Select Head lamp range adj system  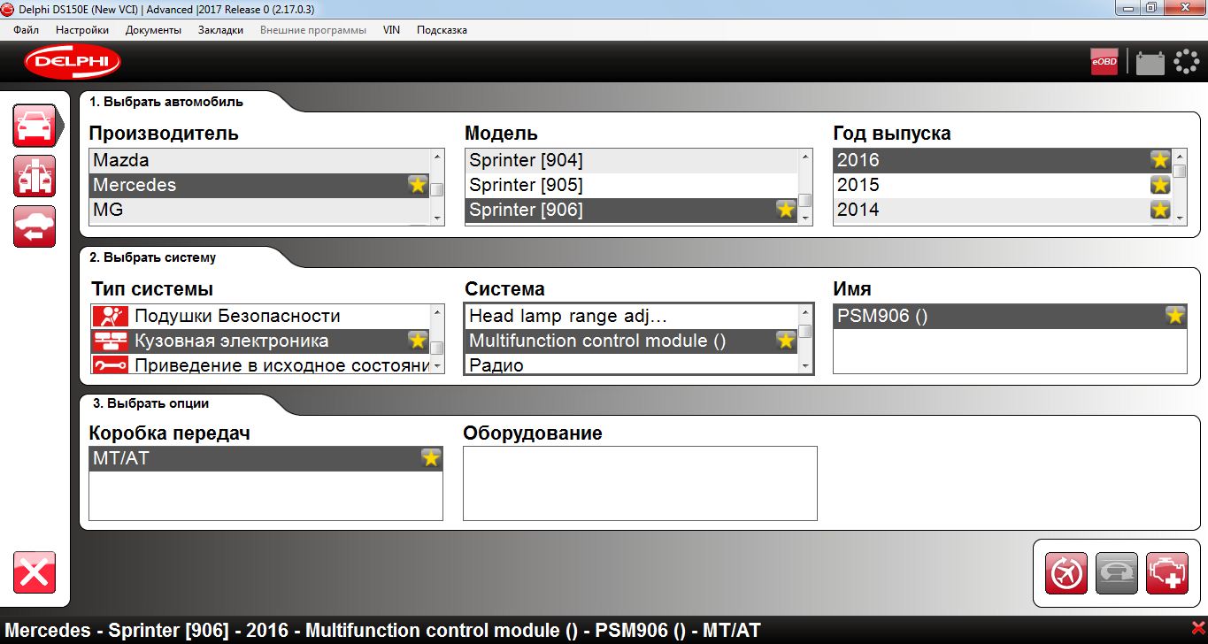632,316
